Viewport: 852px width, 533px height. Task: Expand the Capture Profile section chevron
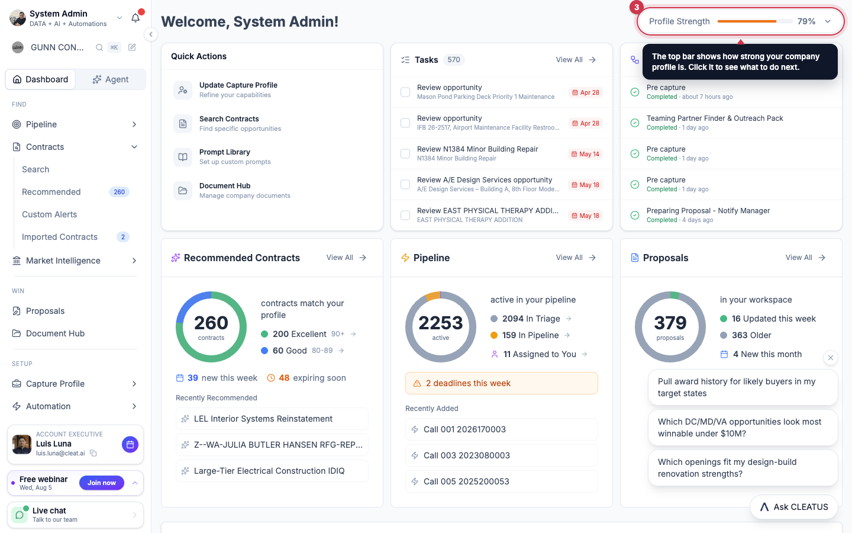click(x=134, y=384)
